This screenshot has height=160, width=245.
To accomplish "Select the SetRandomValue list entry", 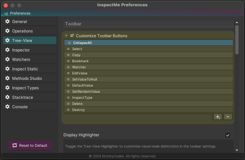I will coord(148,91).
